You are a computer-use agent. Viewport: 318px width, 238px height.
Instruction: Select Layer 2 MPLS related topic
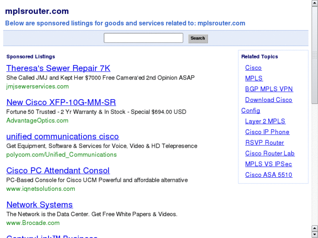point(265,121)
